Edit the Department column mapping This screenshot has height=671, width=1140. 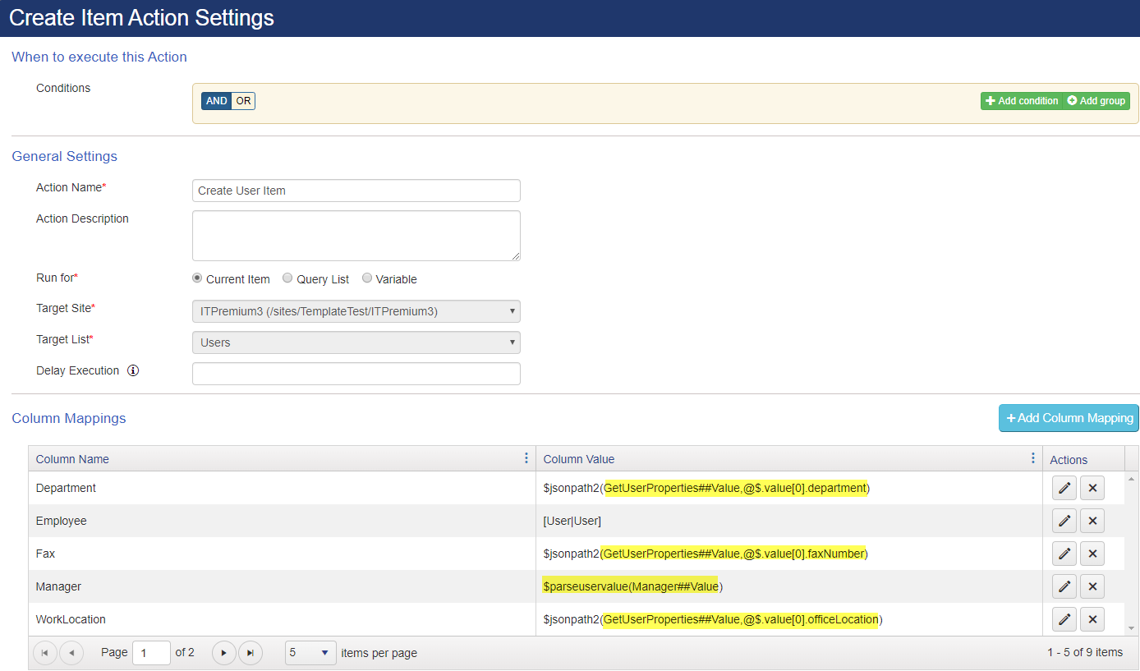coord(1064,487)
